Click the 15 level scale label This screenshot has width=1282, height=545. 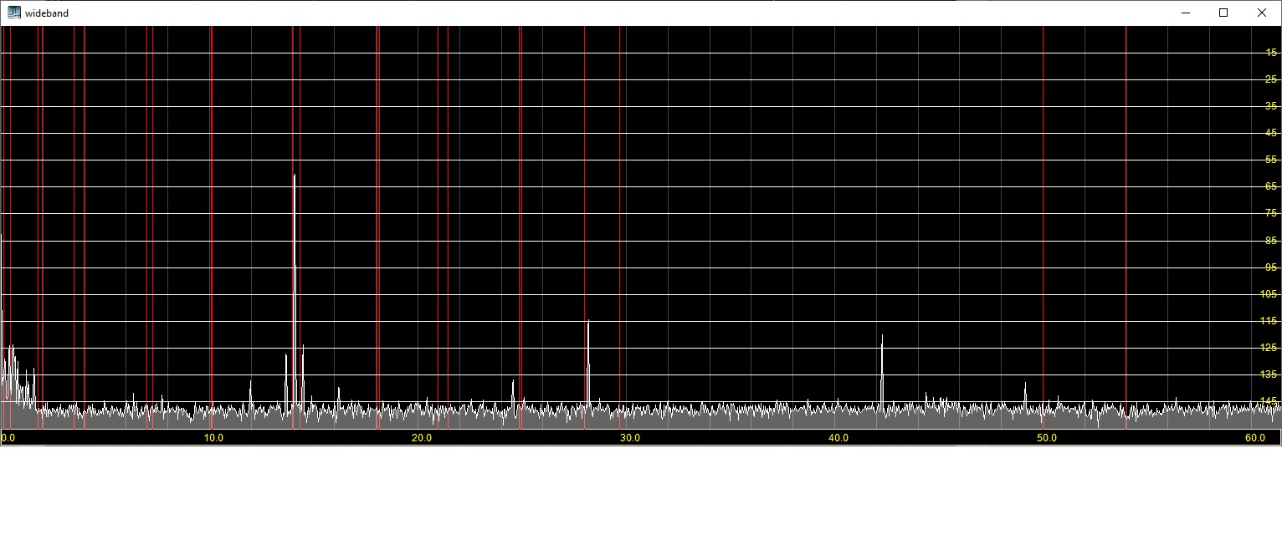(1271, 52)
